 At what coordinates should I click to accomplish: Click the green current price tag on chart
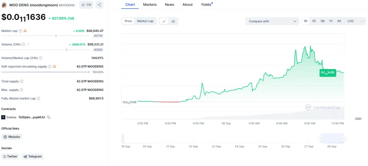click(328, 73)
